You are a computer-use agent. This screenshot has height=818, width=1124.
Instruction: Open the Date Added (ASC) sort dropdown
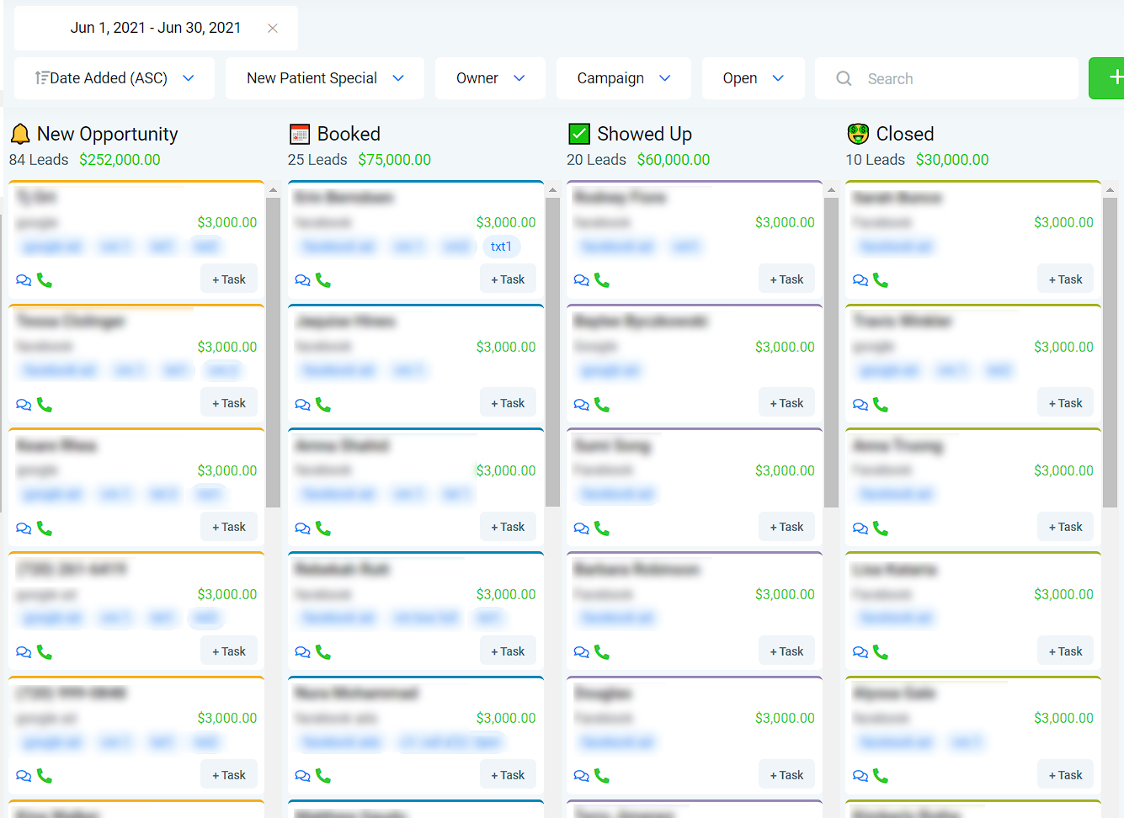click(x=115, y=78)
